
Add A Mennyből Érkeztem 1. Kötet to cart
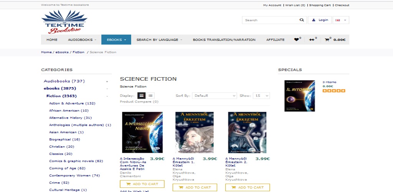(x=195, y=187)
